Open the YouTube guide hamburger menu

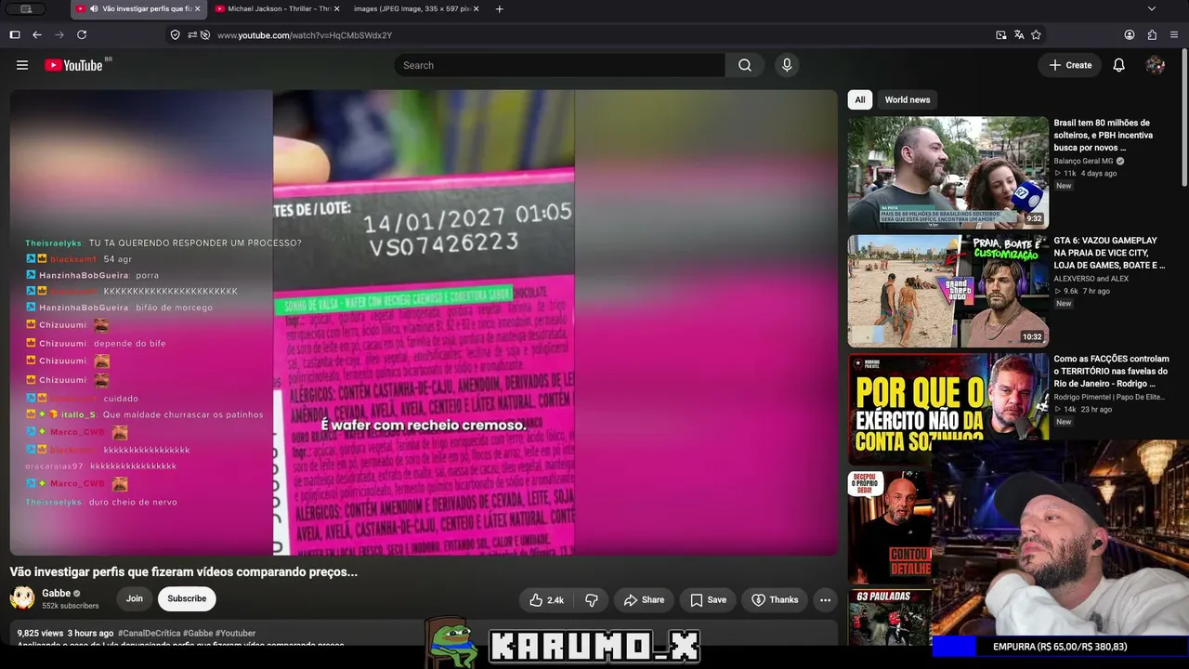point(22,65)
